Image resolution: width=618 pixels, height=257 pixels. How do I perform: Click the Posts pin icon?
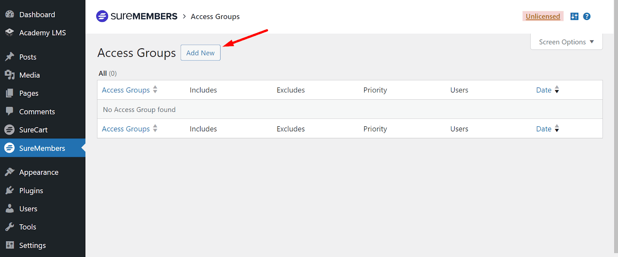[x=10, y=57]
